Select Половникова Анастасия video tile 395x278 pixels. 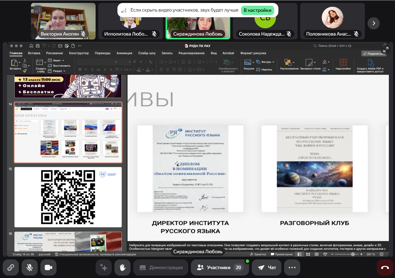coord(333,21)
